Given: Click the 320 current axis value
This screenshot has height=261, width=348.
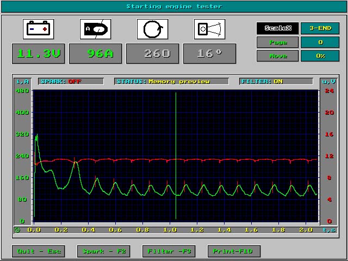Looking at the screenshot, I should (x=22, y=134).
